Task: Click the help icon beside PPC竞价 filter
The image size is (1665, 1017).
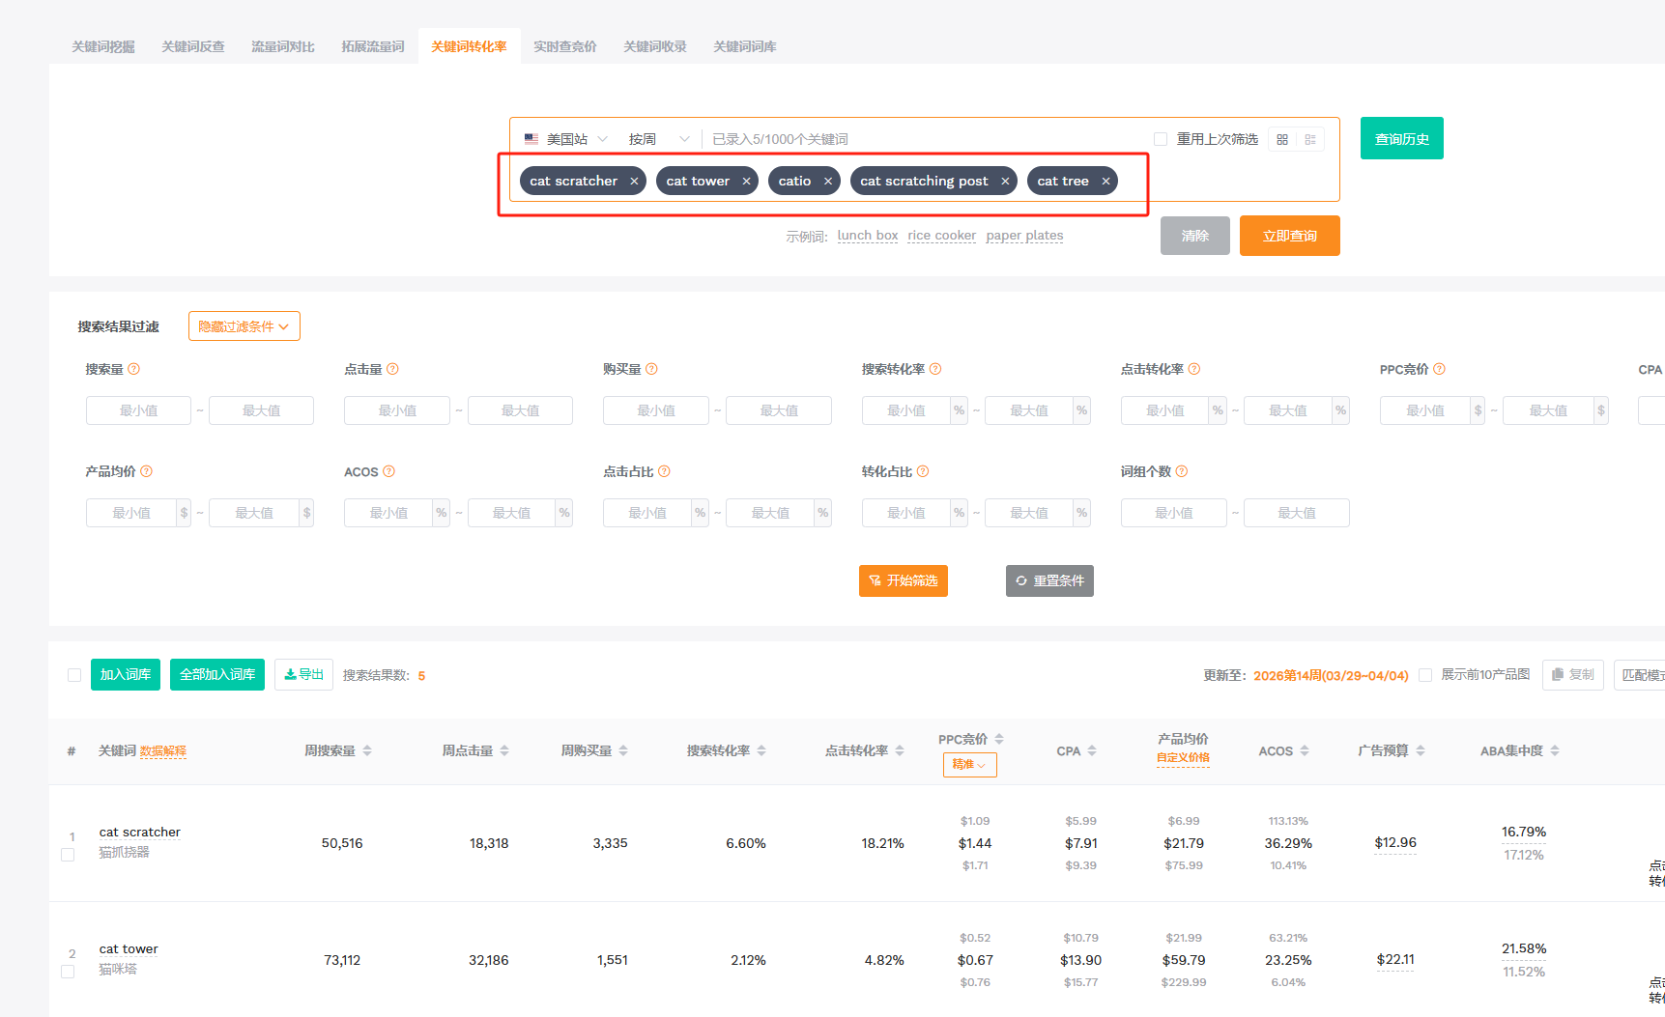Action: click(x=1440, y=369)
